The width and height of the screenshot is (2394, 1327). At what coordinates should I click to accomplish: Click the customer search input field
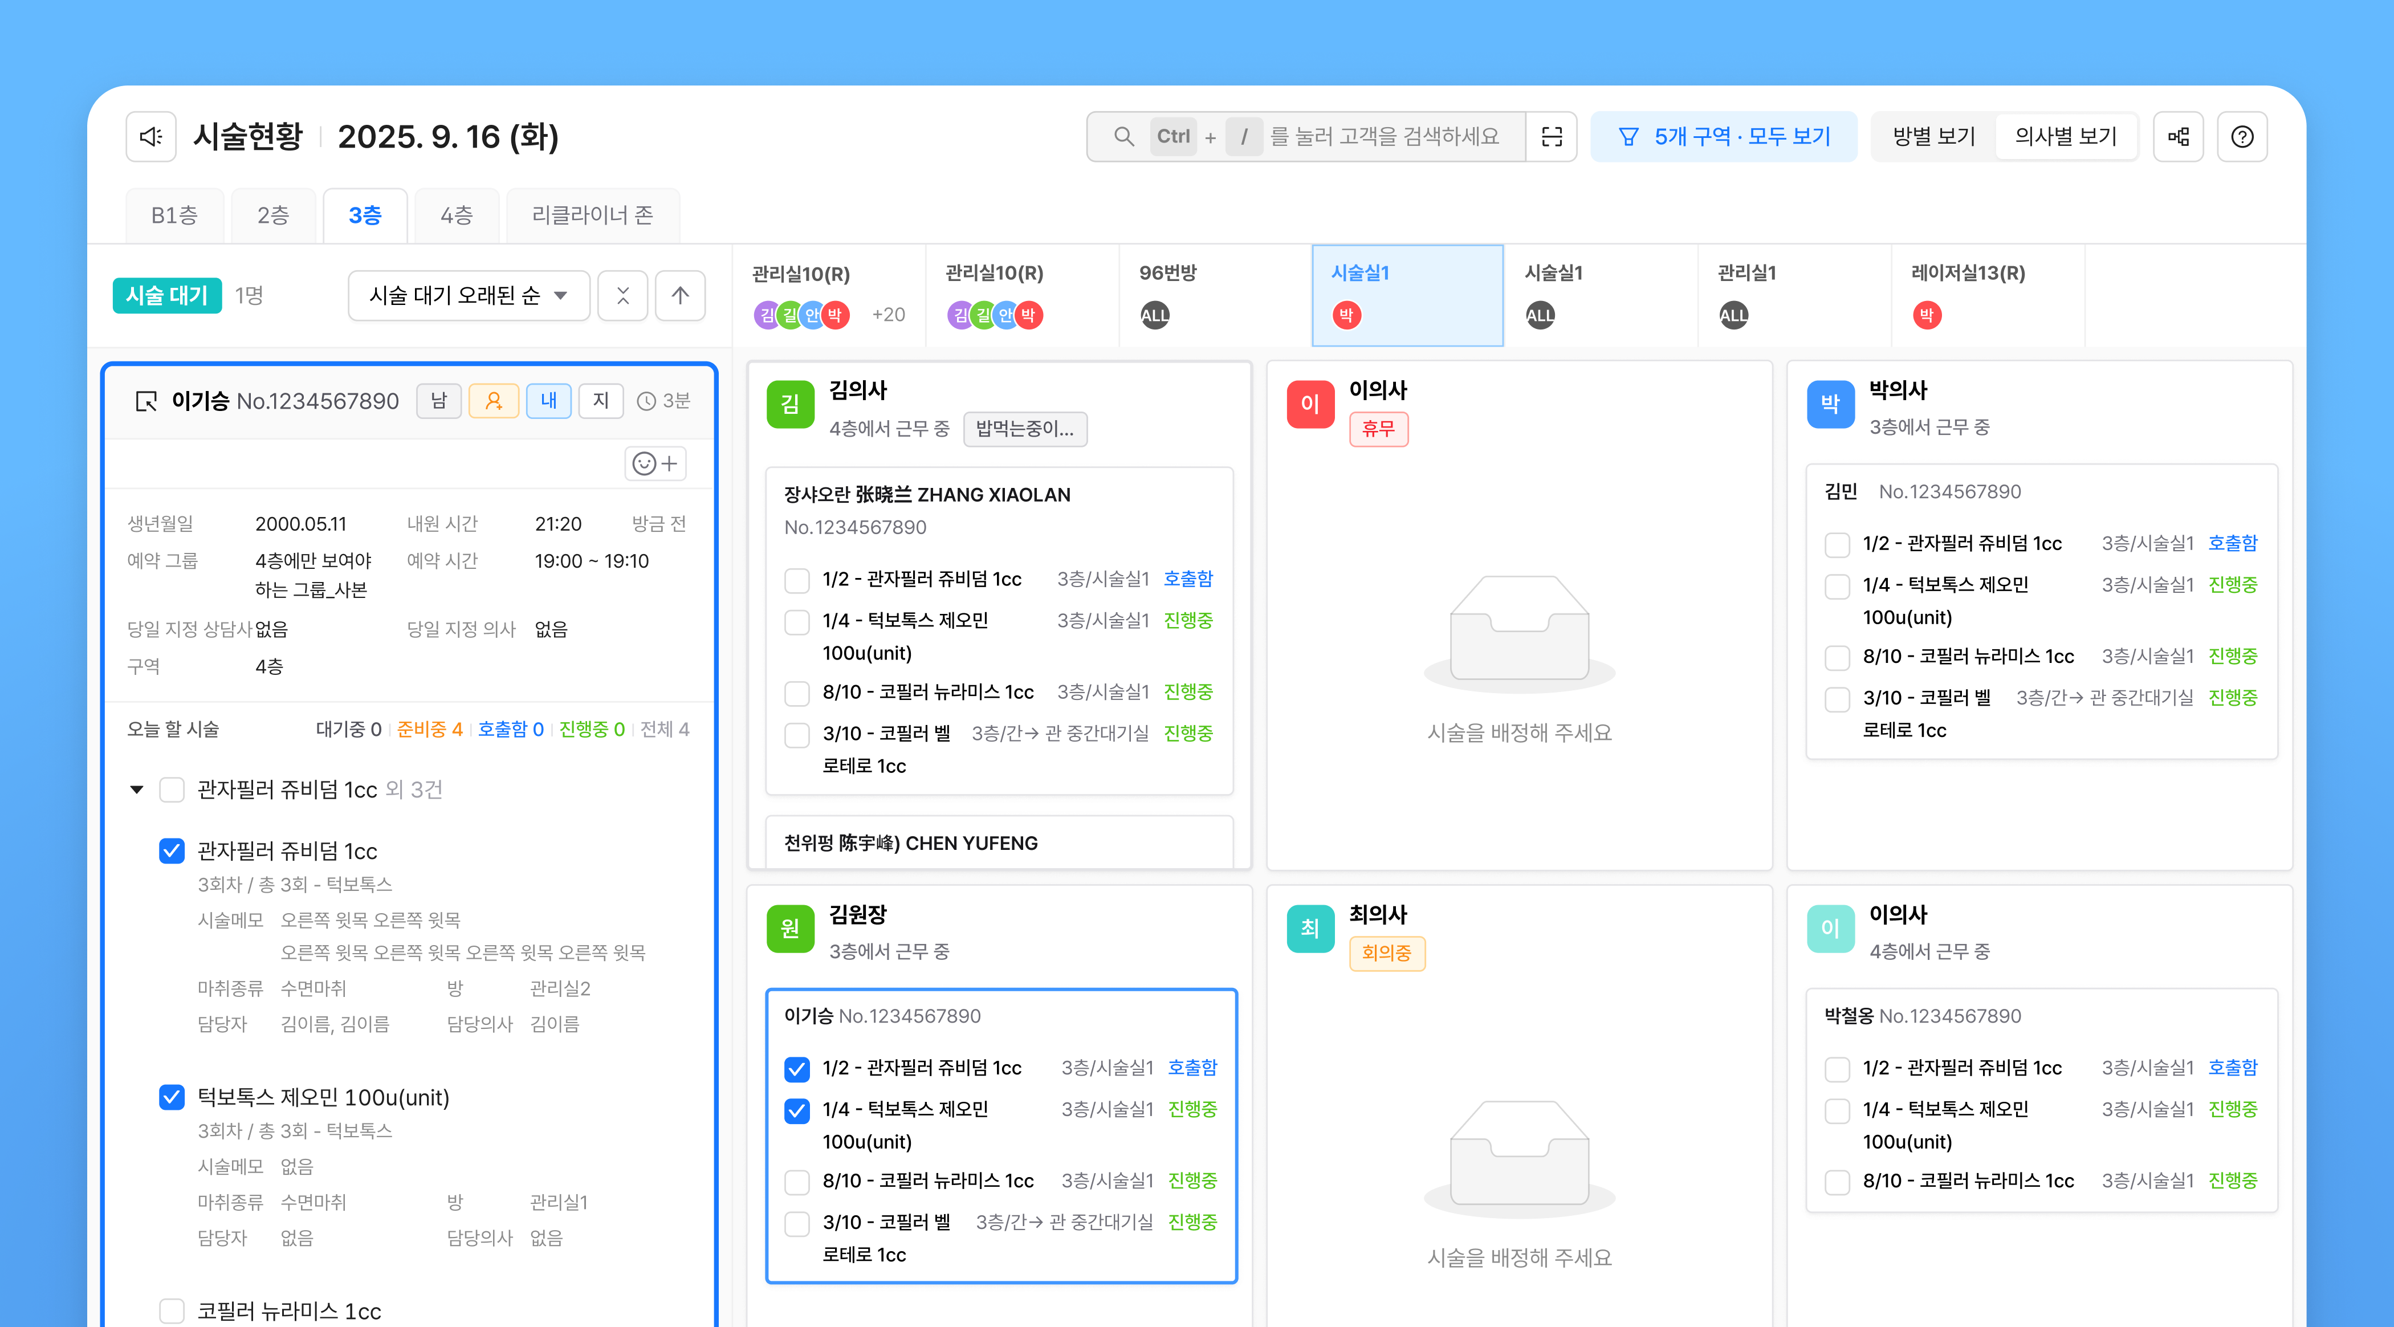(x=1383, y=137)
